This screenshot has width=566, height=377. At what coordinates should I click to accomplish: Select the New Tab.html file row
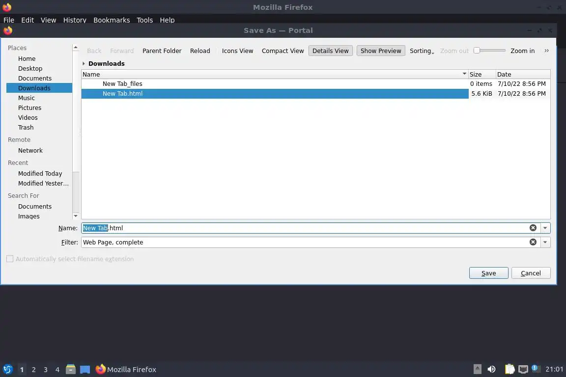(315, 93)
